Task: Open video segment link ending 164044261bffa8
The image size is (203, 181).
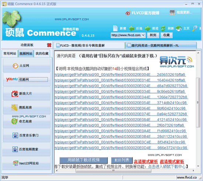Action: point(120,80)
